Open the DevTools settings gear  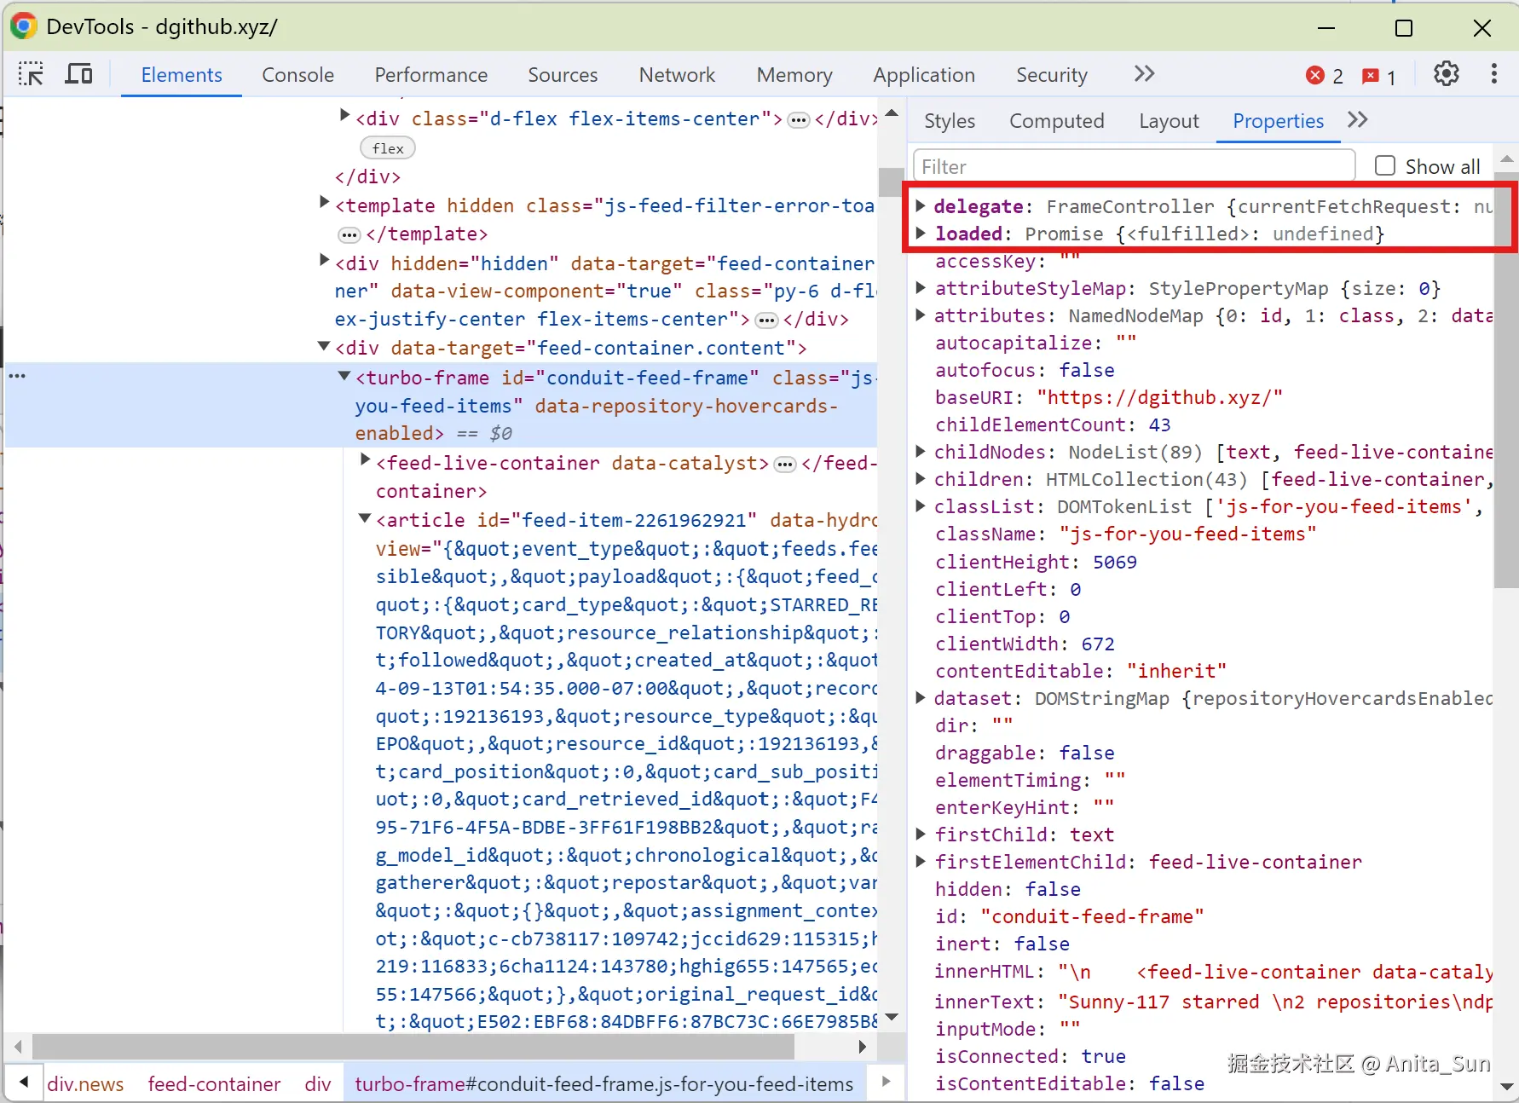tap(1446, 74)
